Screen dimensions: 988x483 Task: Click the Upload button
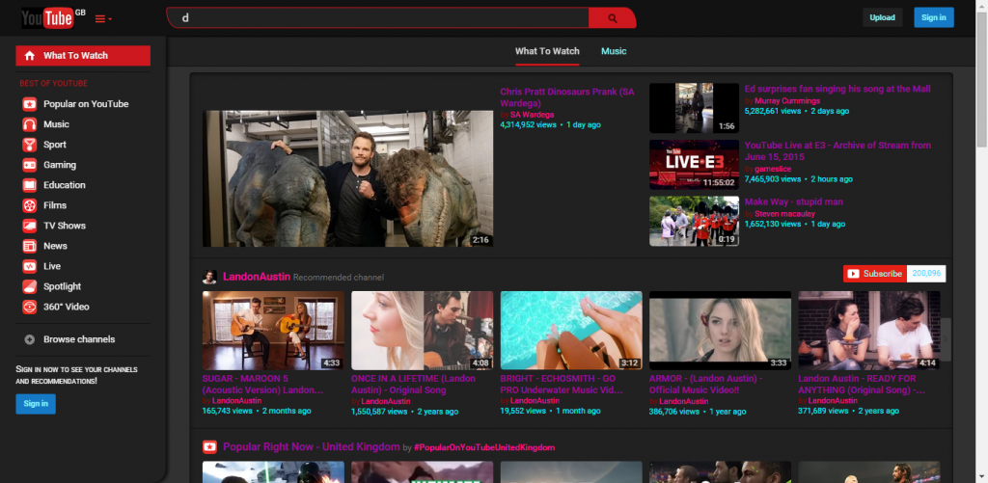[882, 17]
